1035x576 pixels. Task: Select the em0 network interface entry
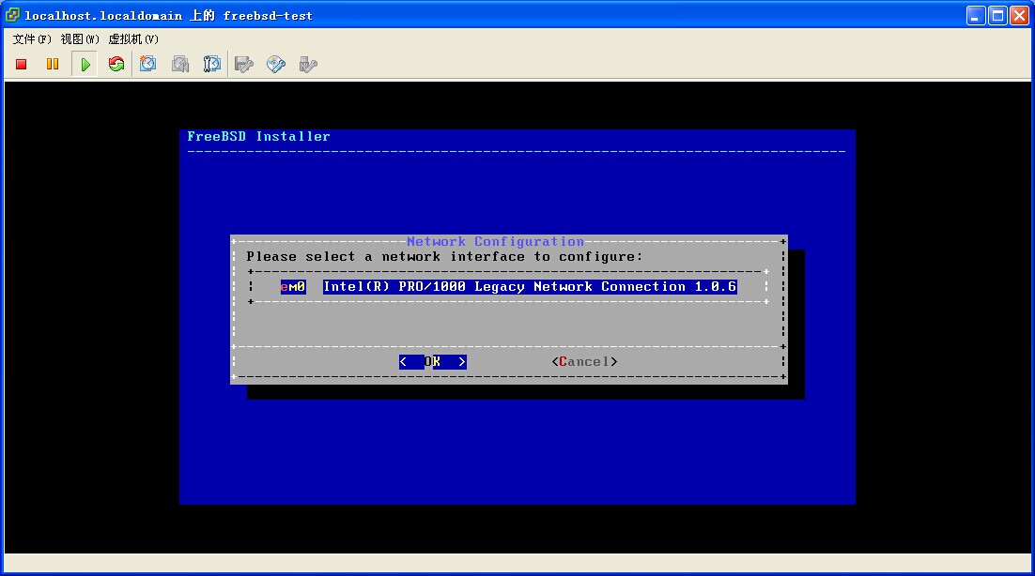coord(293,287)
